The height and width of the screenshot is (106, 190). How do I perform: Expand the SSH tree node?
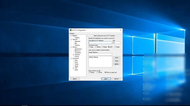[73, 68]
